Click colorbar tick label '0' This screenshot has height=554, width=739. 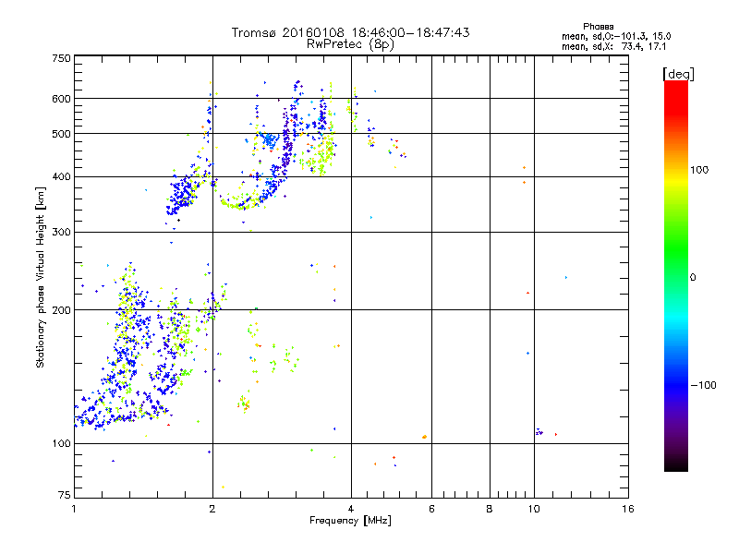[692, 278]
